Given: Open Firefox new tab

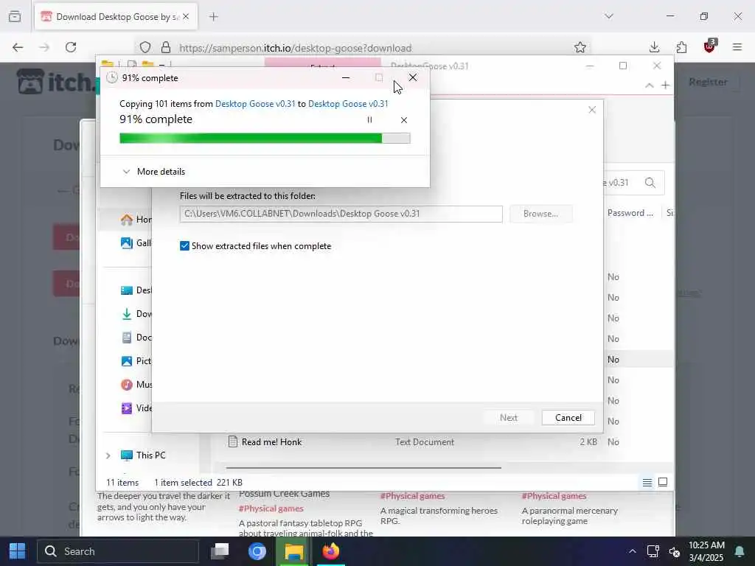Looking at the screenshot, I should pos(213,17).
